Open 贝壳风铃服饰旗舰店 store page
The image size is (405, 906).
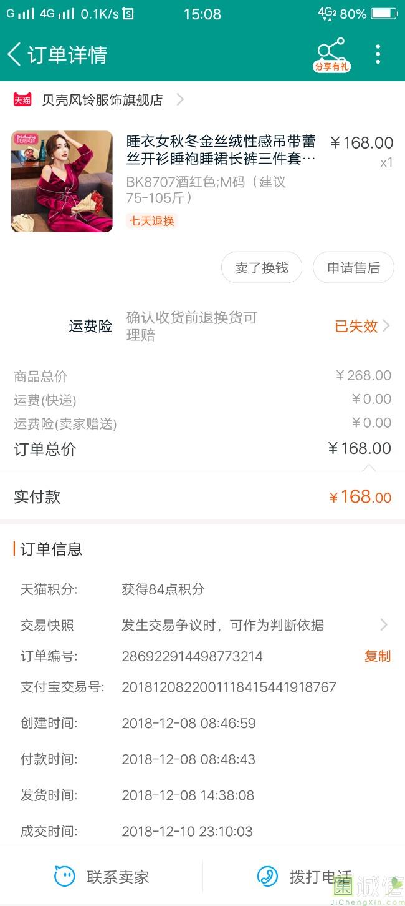pyautogui.click(x=102, y=99)
